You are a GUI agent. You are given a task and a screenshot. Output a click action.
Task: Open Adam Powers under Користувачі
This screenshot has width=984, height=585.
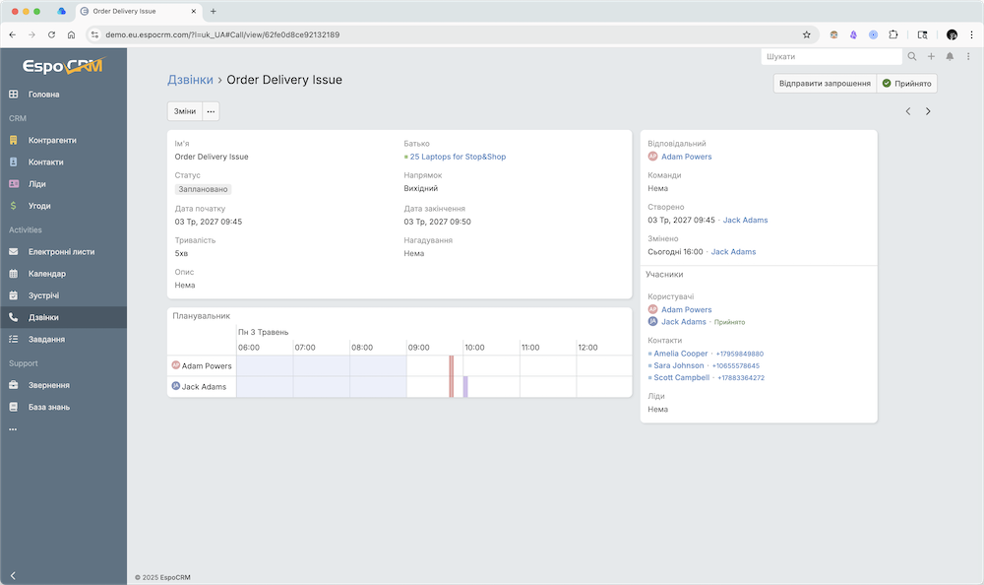pos(687,310)
